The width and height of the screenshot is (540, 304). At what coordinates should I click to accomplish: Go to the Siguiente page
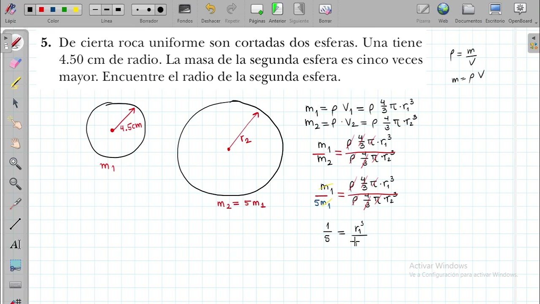point(299,13)
